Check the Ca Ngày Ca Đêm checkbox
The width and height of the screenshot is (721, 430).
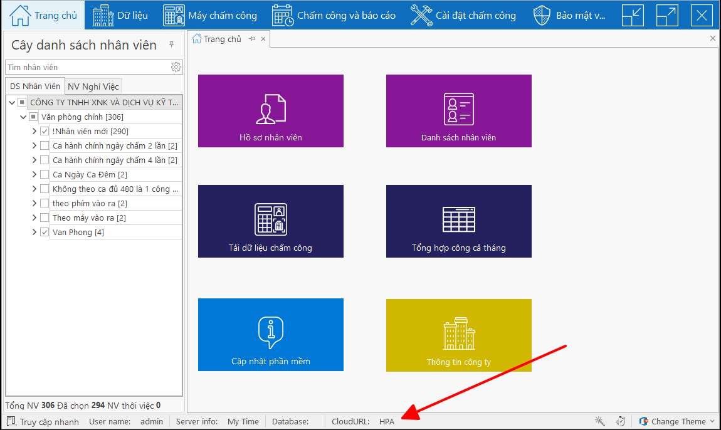(x=45, y=175)
